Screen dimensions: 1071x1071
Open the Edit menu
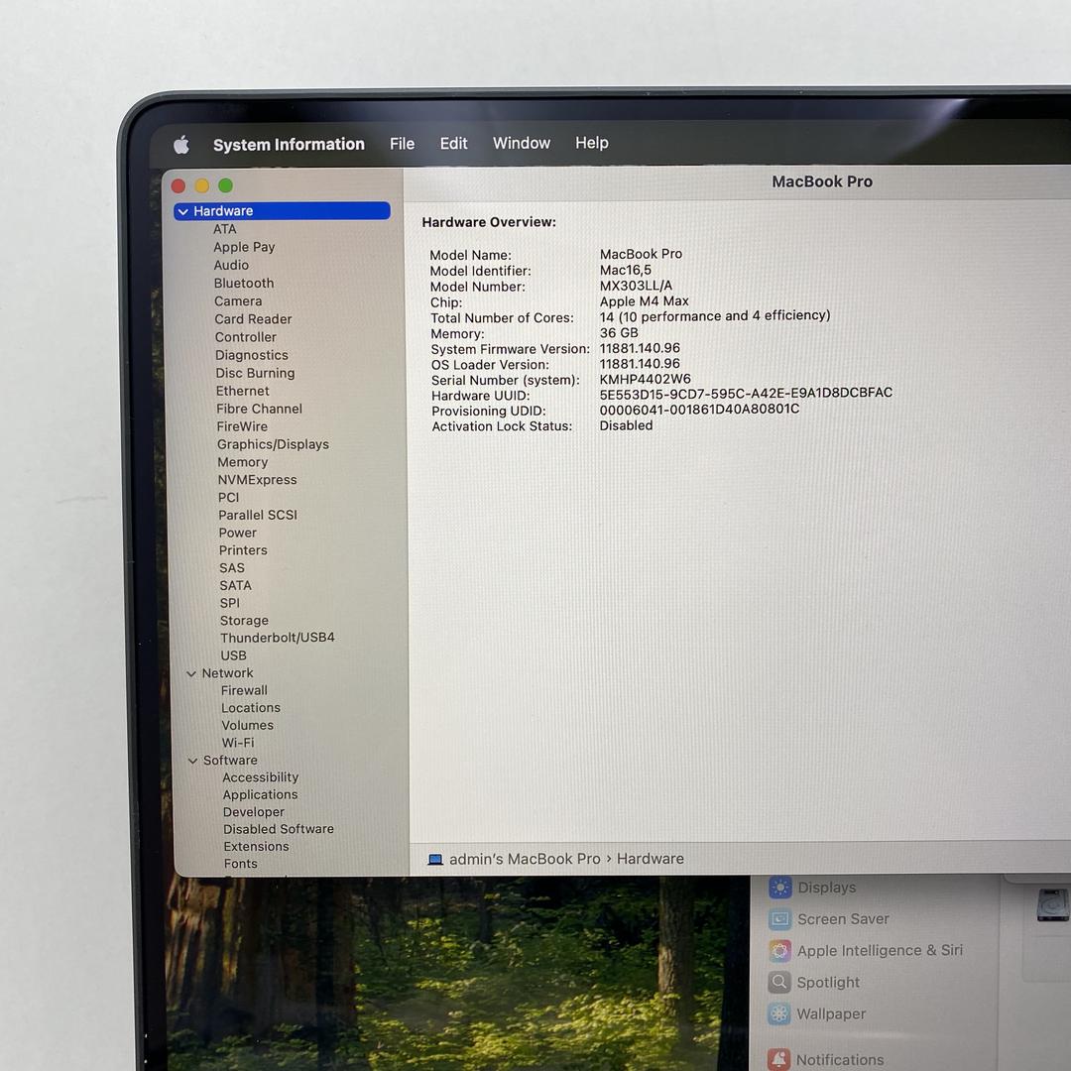coord(453,144)
